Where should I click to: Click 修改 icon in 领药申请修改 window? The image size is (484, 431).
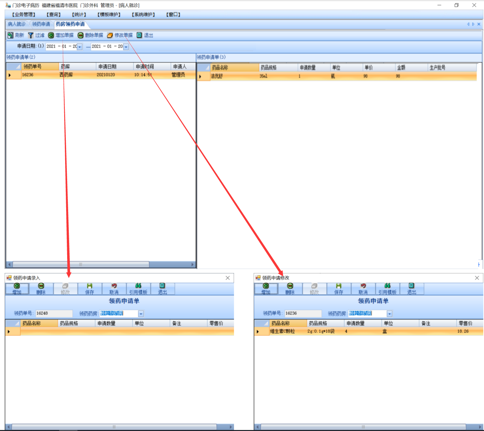(x=314, y=286)
